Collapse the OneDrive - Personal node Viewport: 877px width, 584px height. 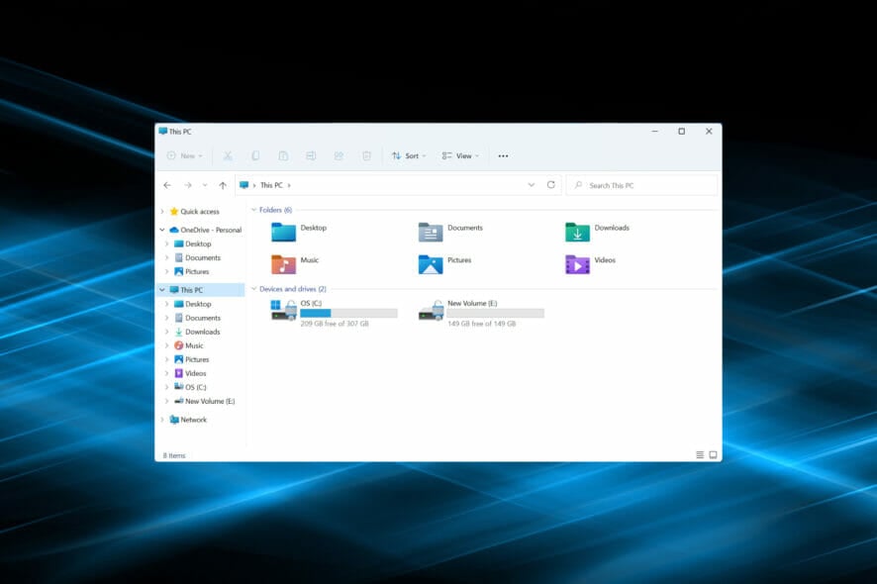(162, 230)
